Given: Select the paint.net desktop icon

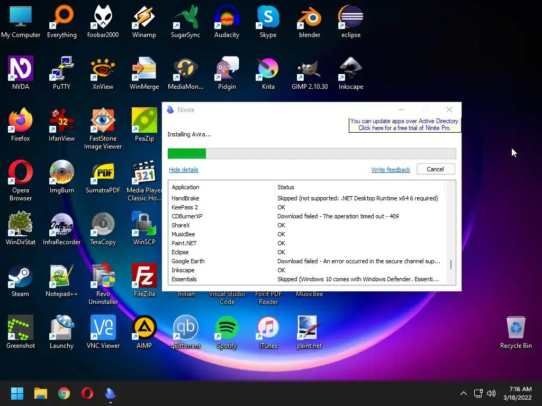Looking at the screenshot, I should [x=309, y=331].
